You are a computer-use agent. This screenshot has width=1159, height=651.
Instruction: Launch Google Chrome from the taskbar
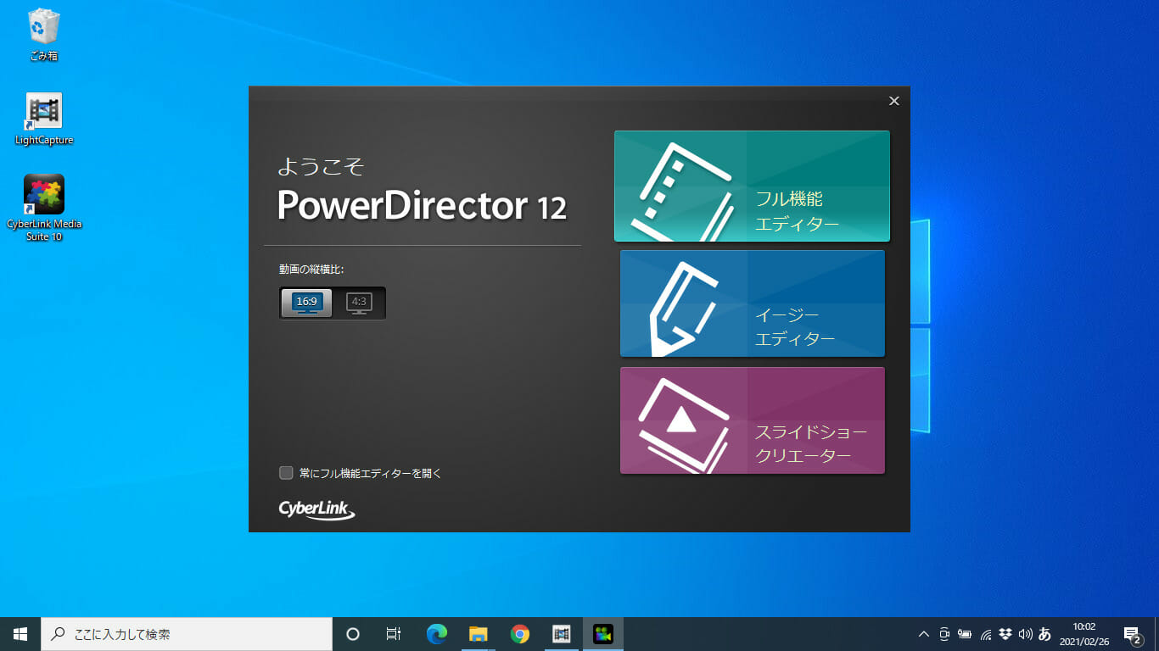coord(520,634)
